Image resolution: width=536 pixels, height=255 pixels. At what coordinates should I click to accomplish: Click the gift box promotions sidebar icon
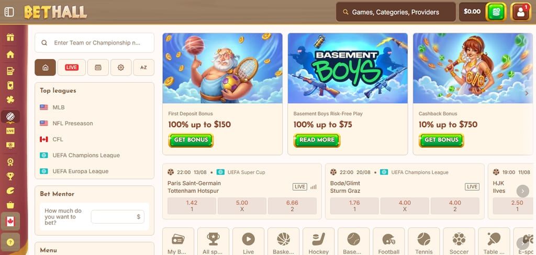click(x=10, y=37)
